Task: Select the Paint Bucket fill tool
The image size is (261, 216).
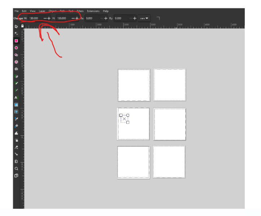Action: [16, 126]
